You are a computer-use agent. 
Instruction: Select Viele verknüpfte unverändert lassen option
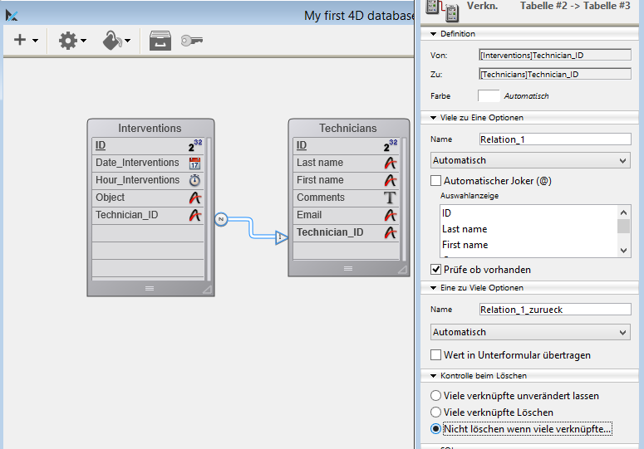(x=436, y=396)
